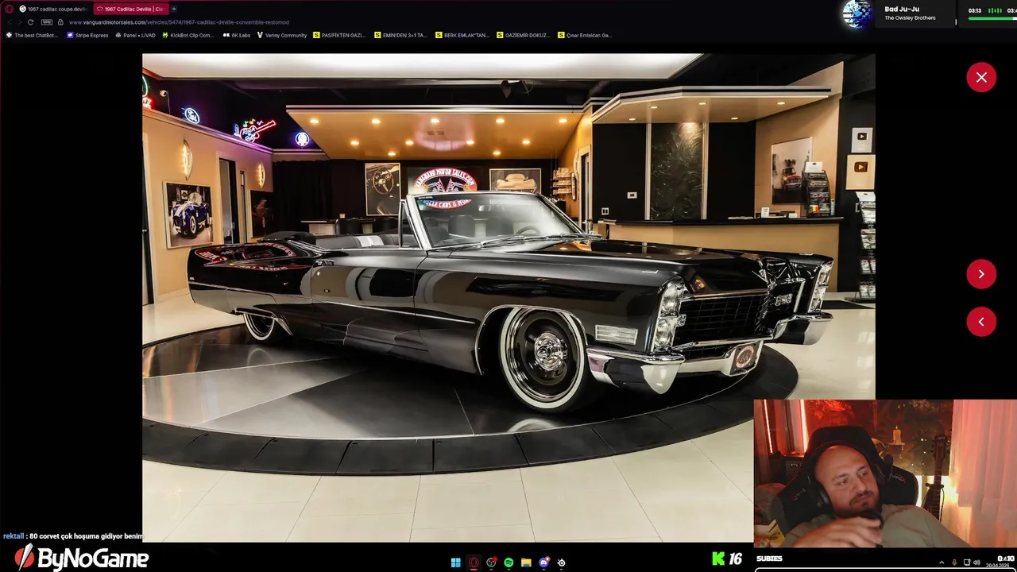Open Discord from the taskbar

pyautogui.click(x=543, y=562)
